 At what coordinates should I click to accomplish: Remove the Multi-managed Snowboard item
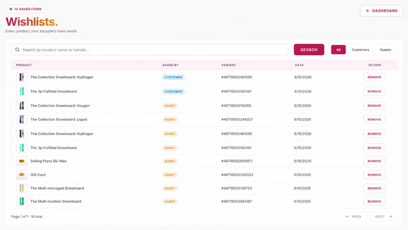pos(374,188)
